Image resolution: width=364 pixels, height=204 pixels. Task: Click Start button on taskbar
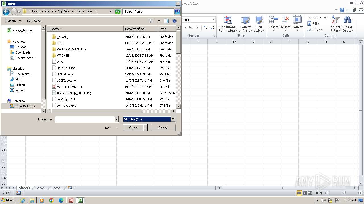coord(8,200)
